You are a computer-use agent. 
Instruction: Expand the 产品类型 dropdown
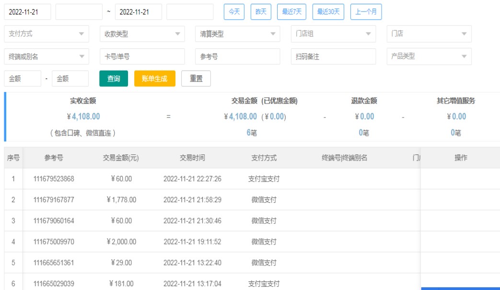tap(429, 57)
